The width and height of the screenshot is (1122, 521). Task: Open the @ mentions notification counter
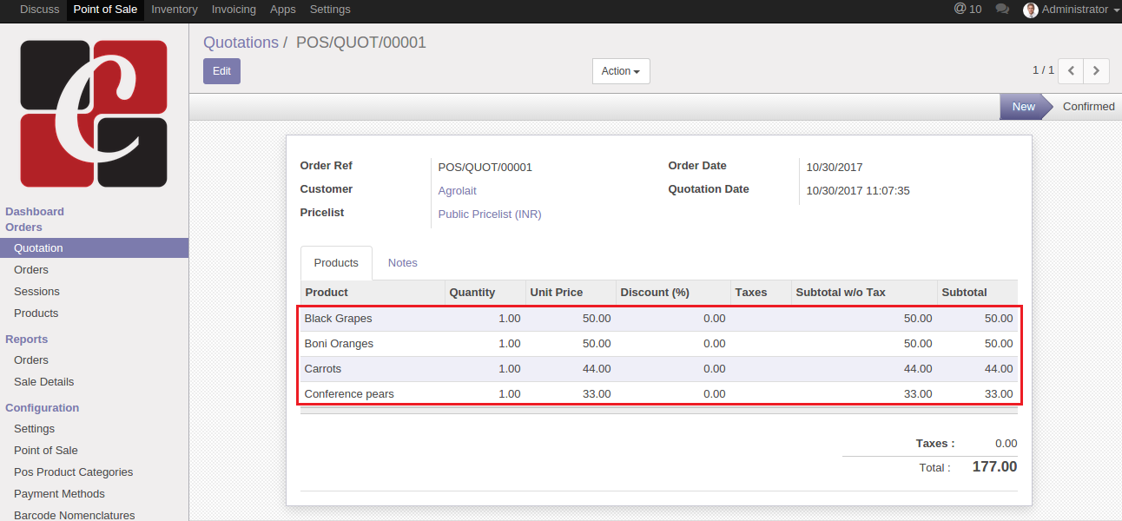[967, 10]
